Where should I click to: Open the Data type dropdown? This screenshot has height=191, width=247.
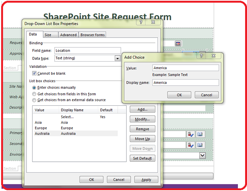click(x=117, y=58)
